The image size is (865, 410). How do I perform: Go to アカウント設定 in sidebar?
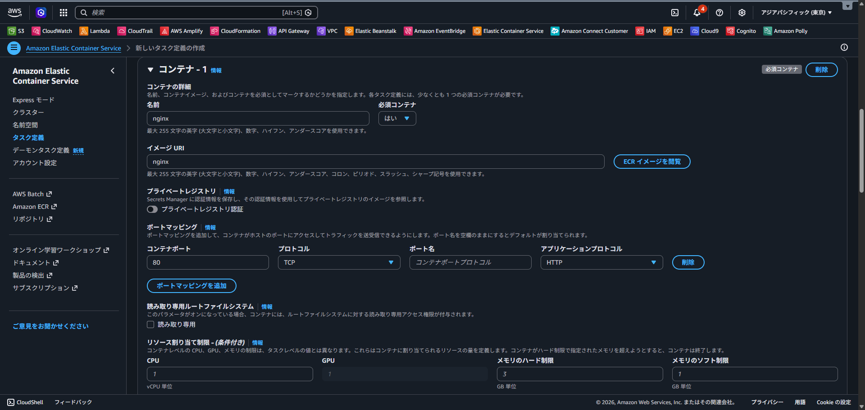click(35, 163)
